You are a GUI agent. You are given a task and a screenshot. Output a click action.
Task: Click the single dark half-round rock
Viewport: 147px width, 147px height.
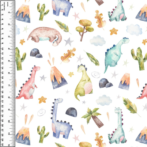pyautogui.click(x=71, y=112)
